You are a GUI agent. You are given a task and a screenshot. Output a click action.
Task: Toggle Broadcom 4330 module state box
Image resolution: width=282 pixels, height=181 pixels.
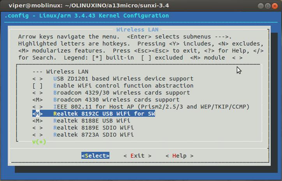pos(38,100)
